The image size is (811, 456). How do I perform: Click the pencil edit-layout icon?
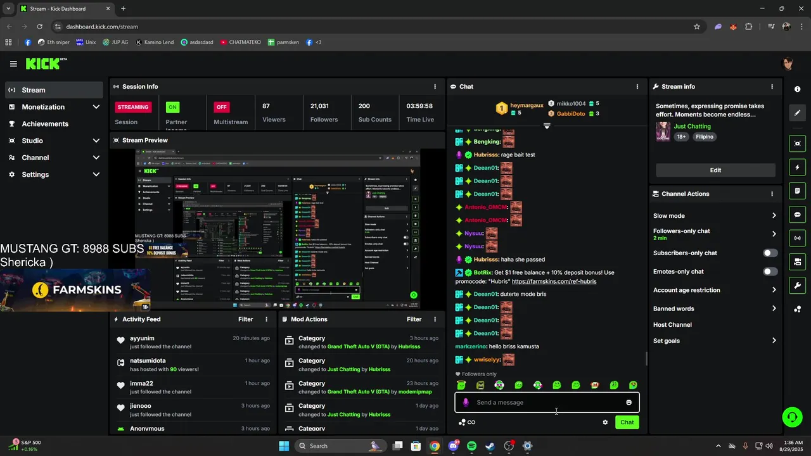point(798,113)
